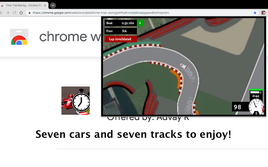The height and width of the screenshot is (167, 268).
Task: Select the Time Trial Racing browser tab
Action: click(x=23, y=5)
